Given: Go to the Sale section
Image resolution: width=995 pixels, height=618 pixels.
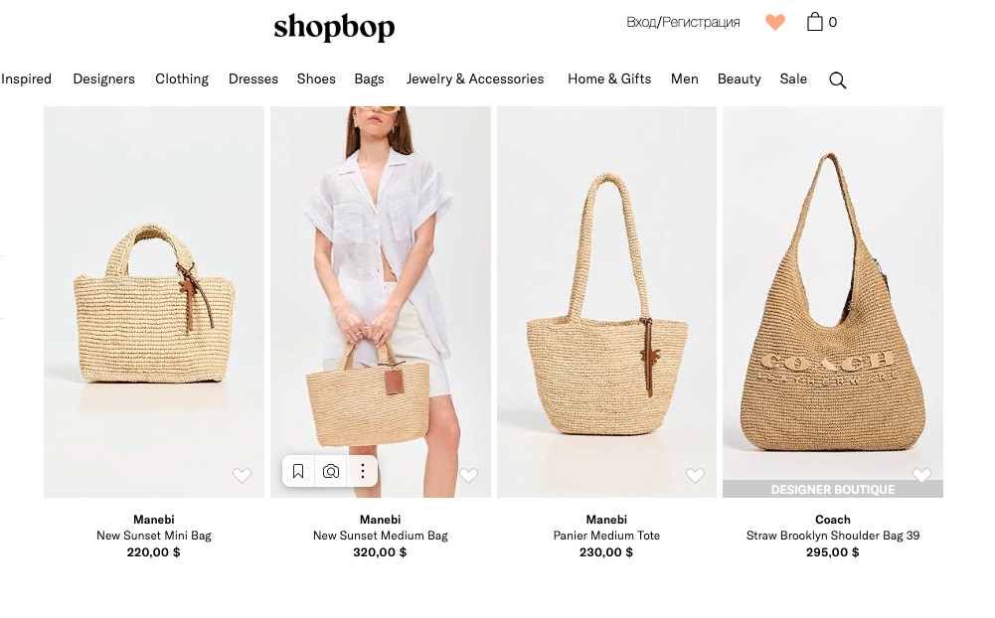Looking at the screenshot, I should tap(793, 79).
